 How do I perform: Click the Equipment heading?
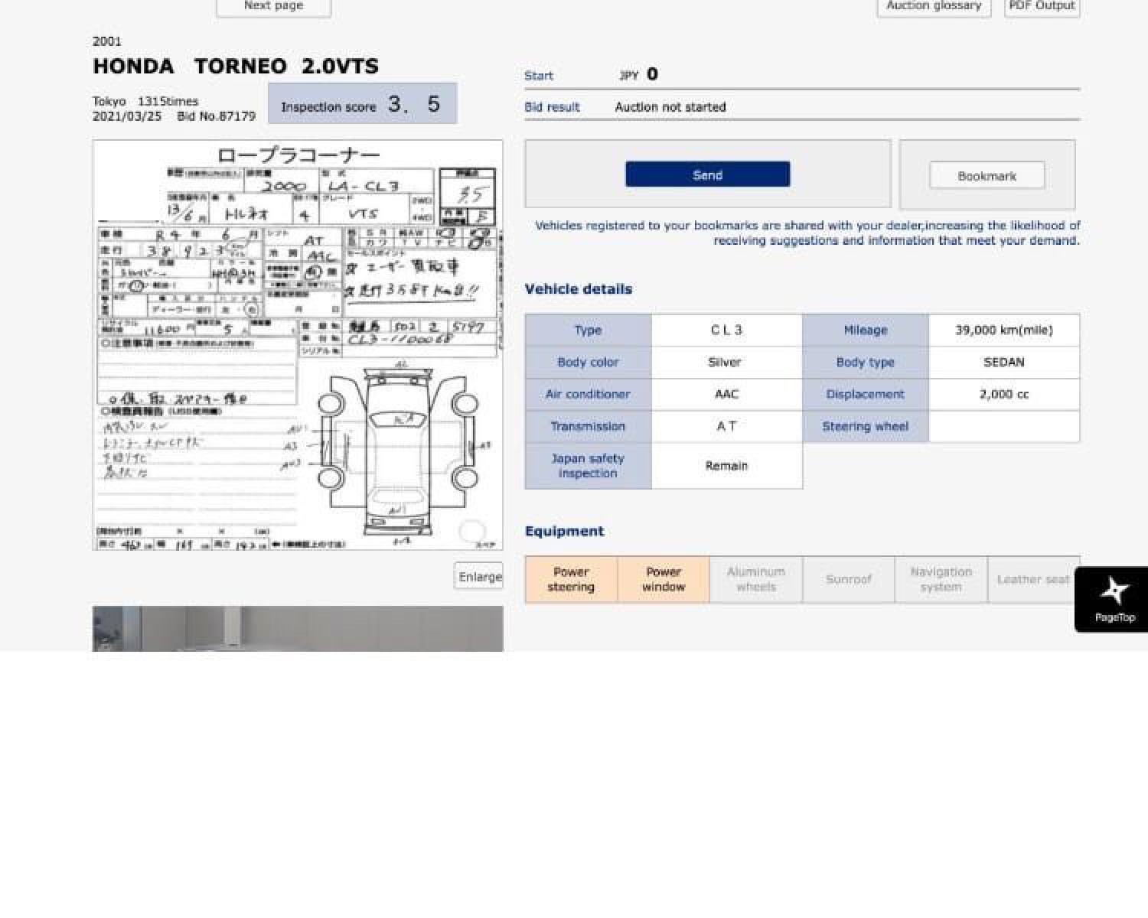564,531
